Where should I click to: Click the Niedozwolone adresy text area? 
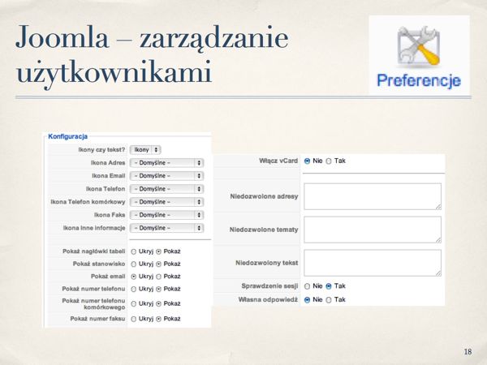(x=372, y=196)
